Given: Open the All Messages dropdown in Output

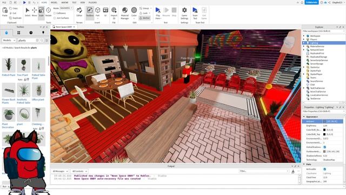Looking at the screenshot, I should coord(61,171).
